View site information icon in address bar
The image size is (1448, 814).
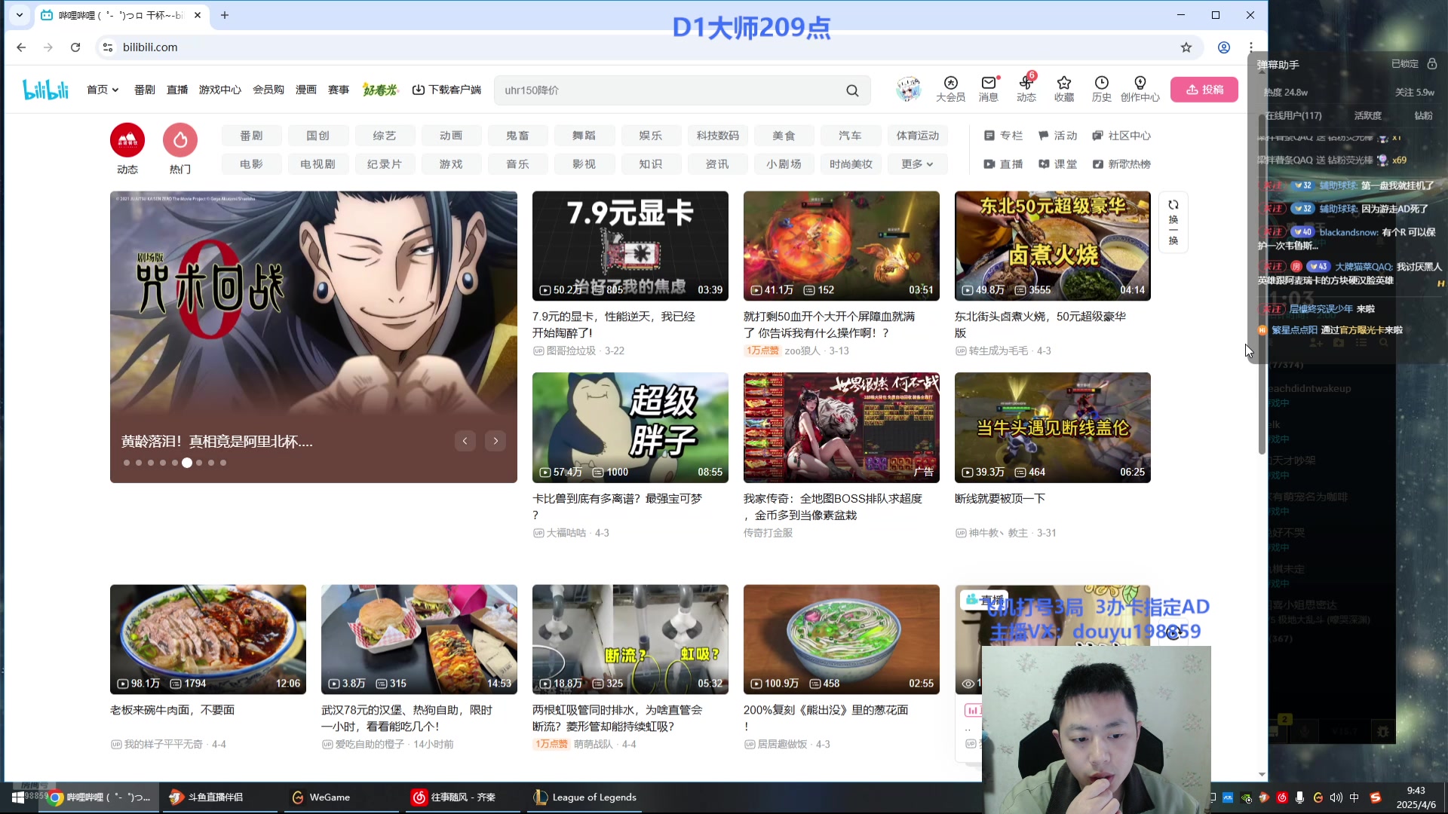point(108,47)
